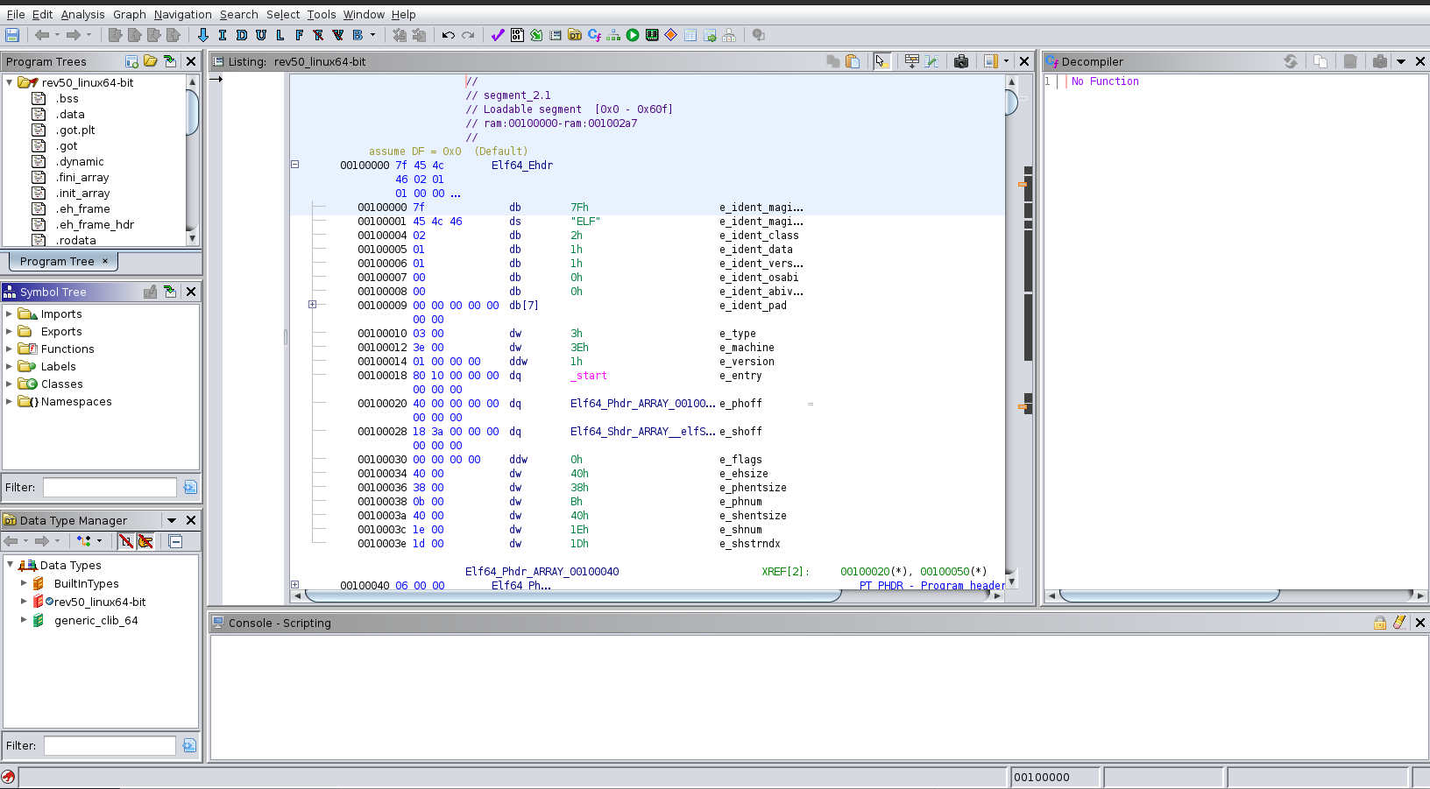Open the Navigation menu

point(182,14)
